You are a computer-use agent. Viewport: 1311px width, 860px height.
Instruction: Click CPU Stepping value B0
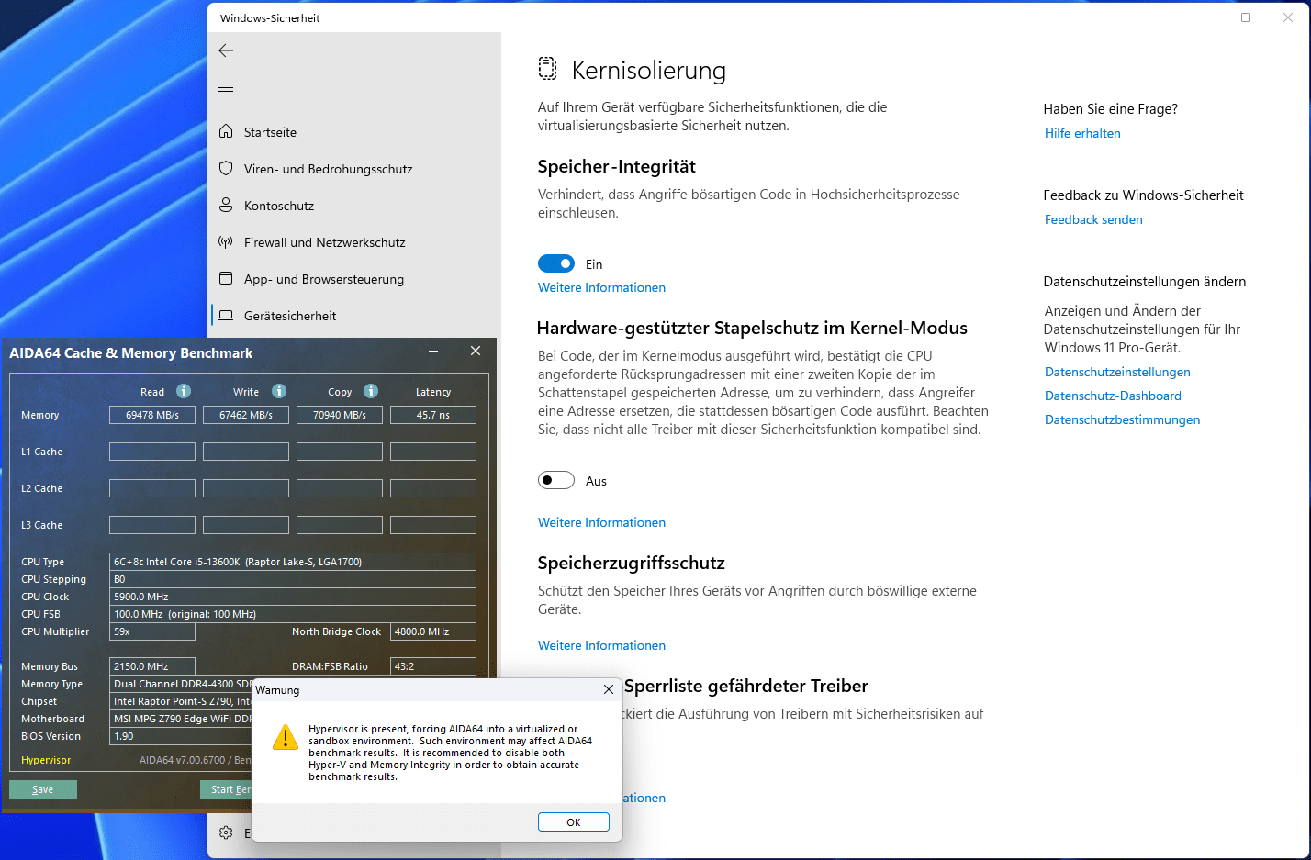point(293,579)
